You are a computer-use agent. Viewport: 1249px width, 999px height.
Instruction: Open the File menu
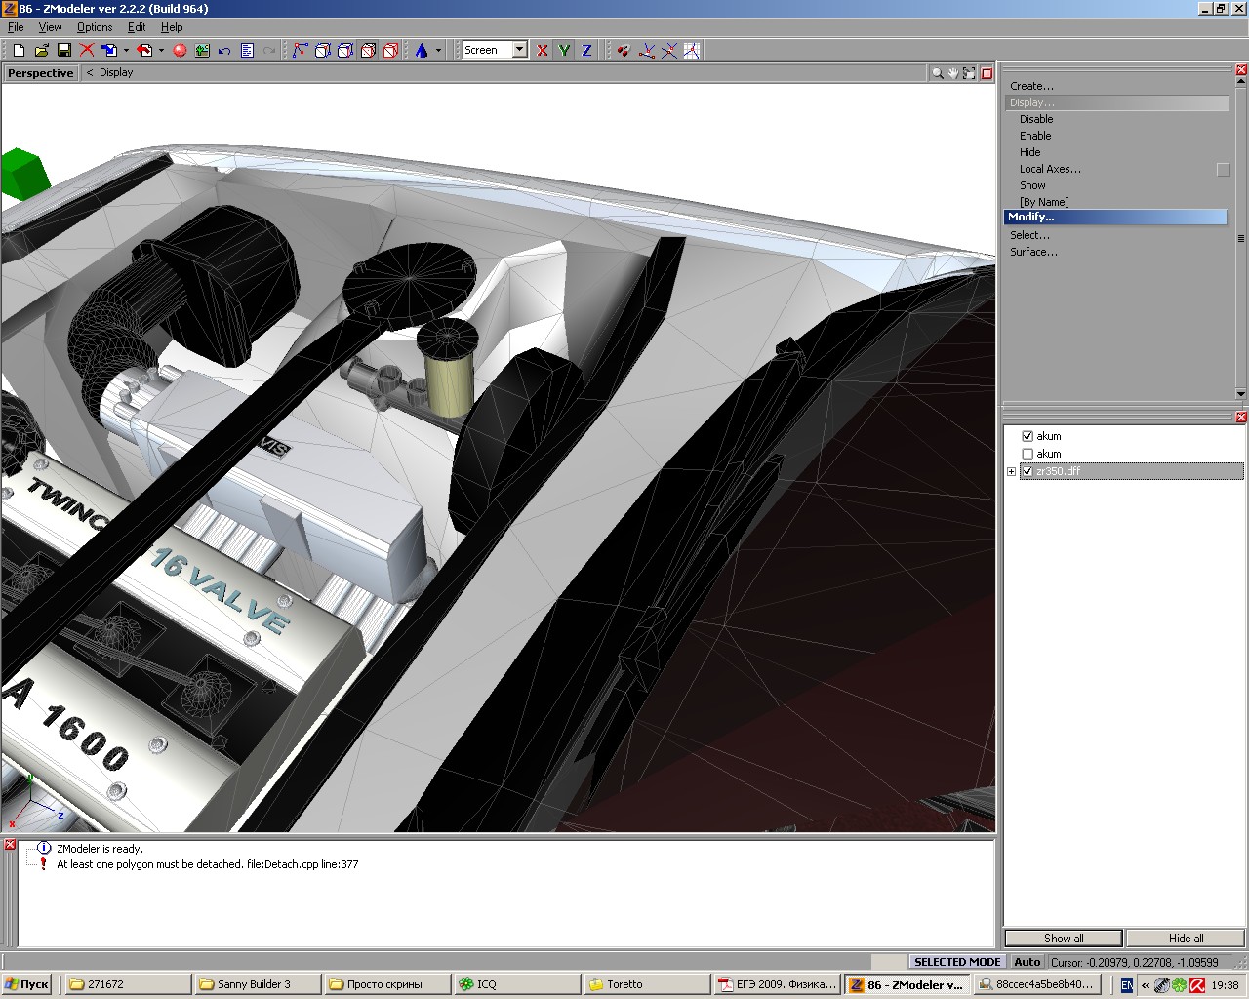16,27
